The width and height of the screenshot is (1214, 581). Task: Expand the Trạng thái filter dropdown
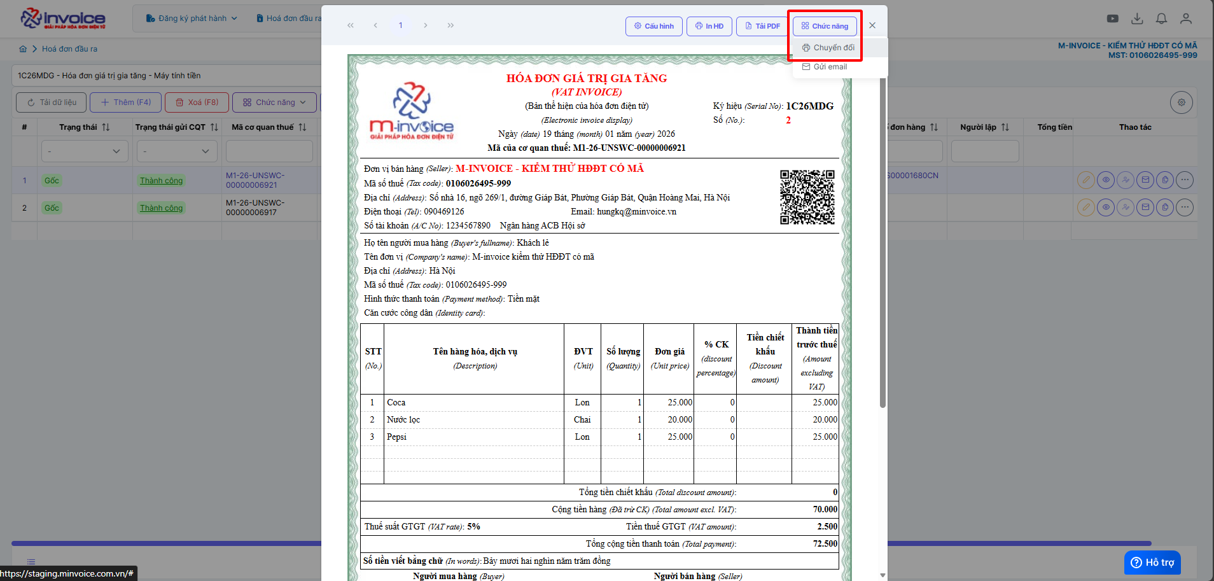pyautogui.click(x=85, y=151)
